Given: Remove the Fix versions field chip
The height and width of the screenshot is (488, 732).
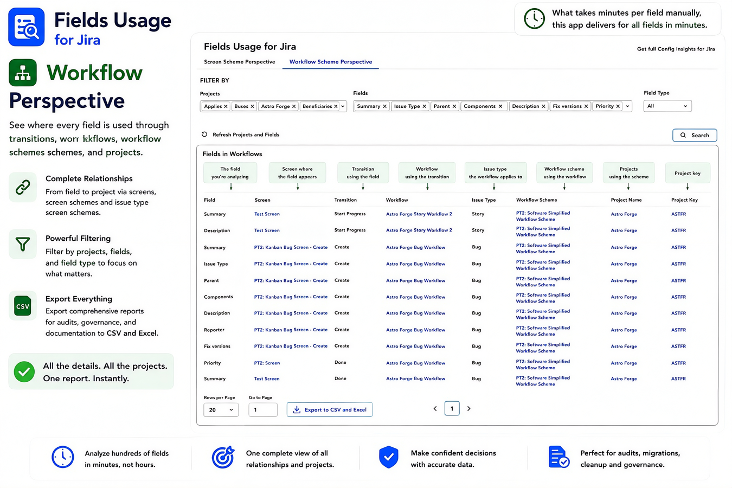Looking at the screenshot, I should point(586,106).
